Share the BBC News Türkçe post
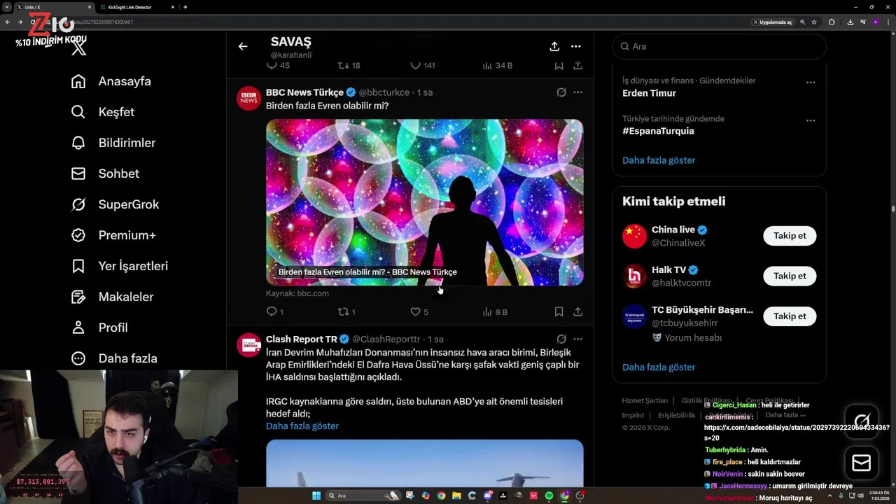This screenshot has width=896, height=504. pos(577,312)
